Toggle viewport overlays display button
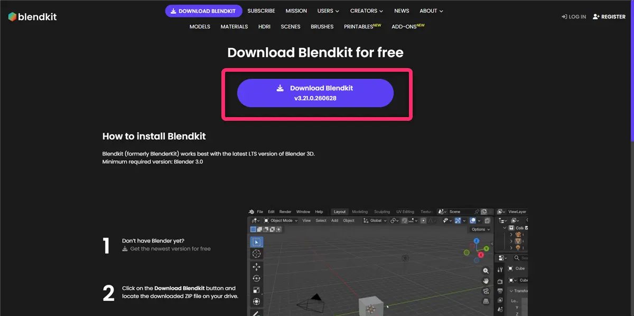The height and width of the screenshot is (316, 634). tap(472, 221)
